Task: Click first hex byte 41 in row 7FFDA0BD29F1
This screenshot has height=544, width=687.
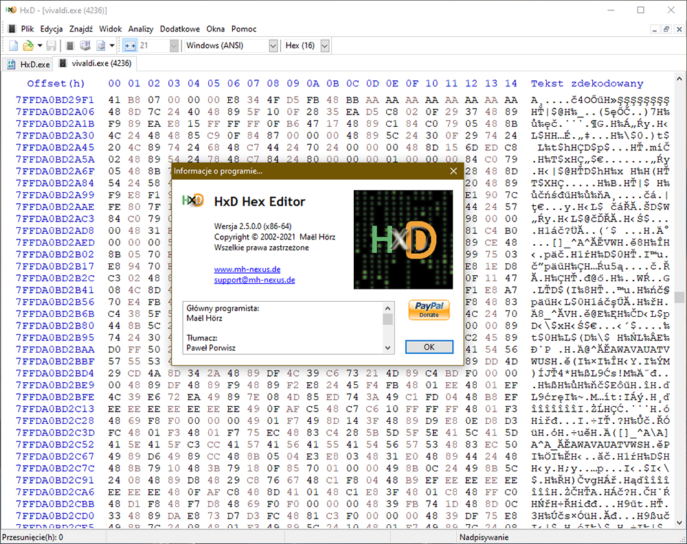Action: coord(114,99)
